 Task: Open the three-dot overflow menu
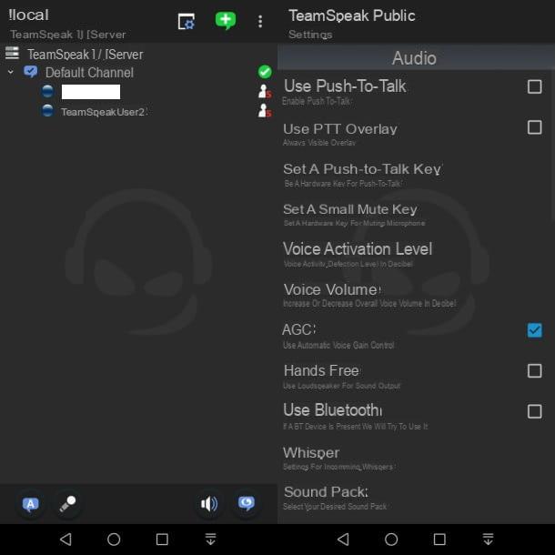click(x=260, y=22)
